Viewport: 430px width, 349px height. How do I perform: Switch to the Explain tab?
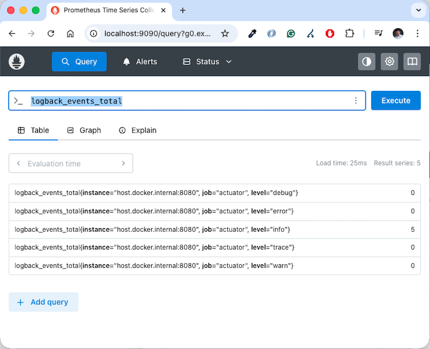[138, 130]
